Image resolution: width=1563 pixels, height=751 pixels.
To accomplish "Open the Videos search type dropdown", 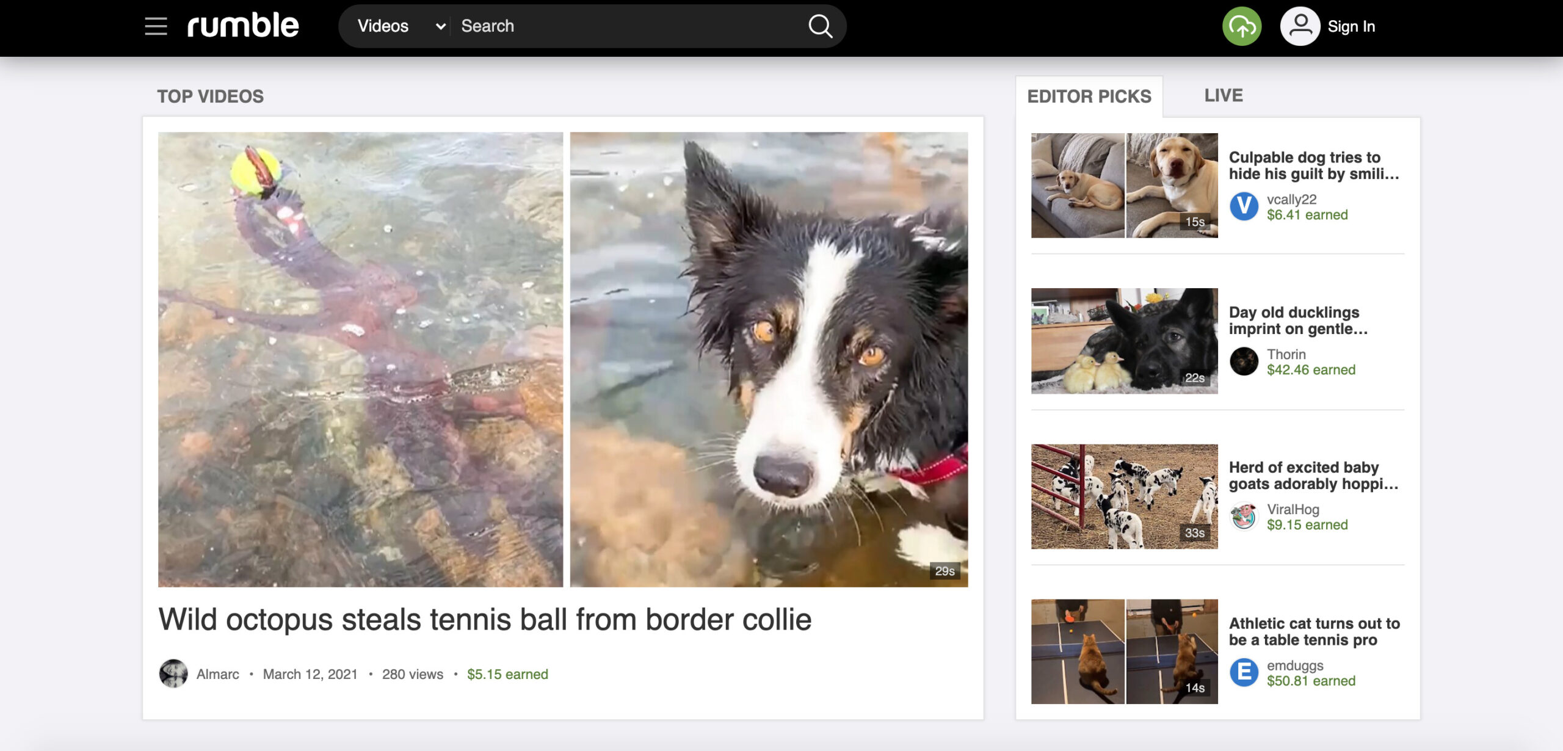I will click(401, 26).
